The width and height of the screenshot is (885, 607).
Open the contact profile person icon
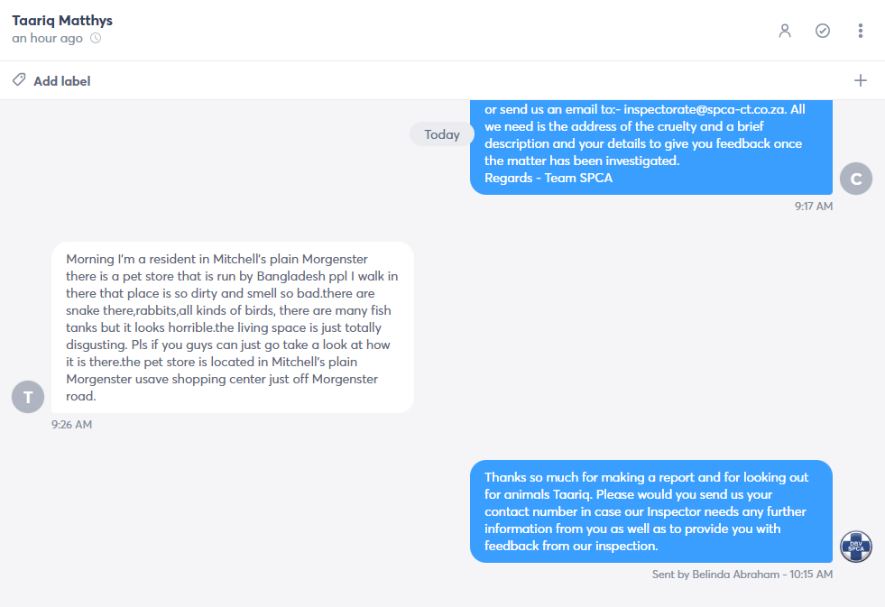(x=785, y=31)
